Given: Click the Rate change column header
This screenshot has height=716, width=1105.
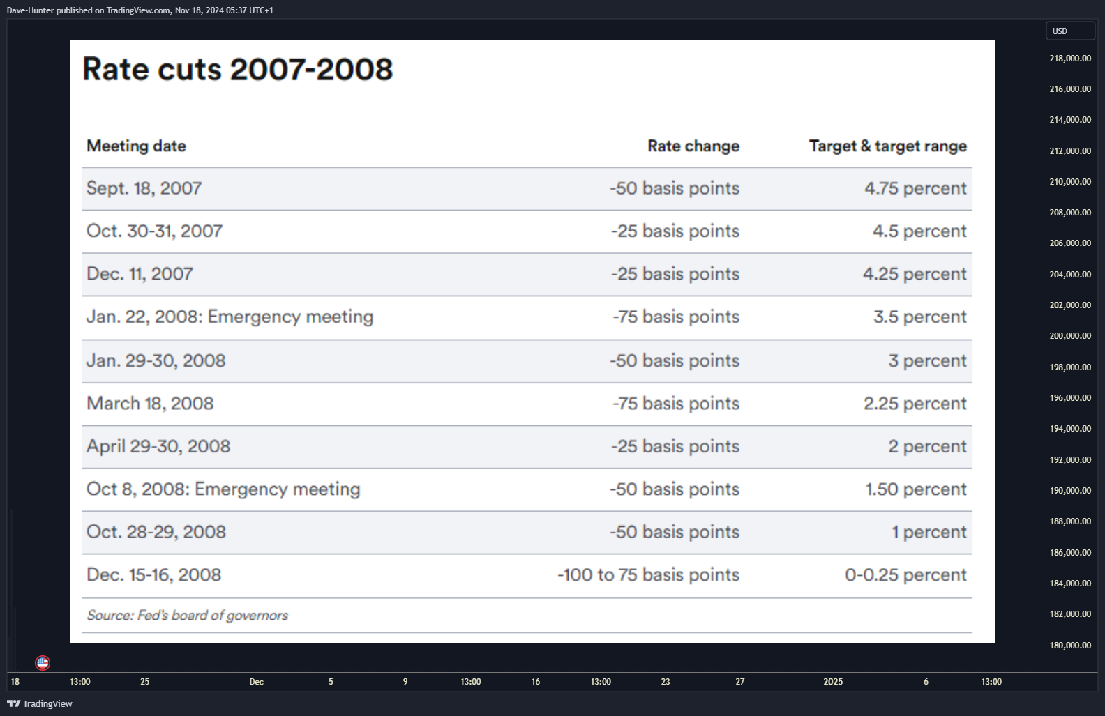Looking at the screenshot, I should 693,146.
